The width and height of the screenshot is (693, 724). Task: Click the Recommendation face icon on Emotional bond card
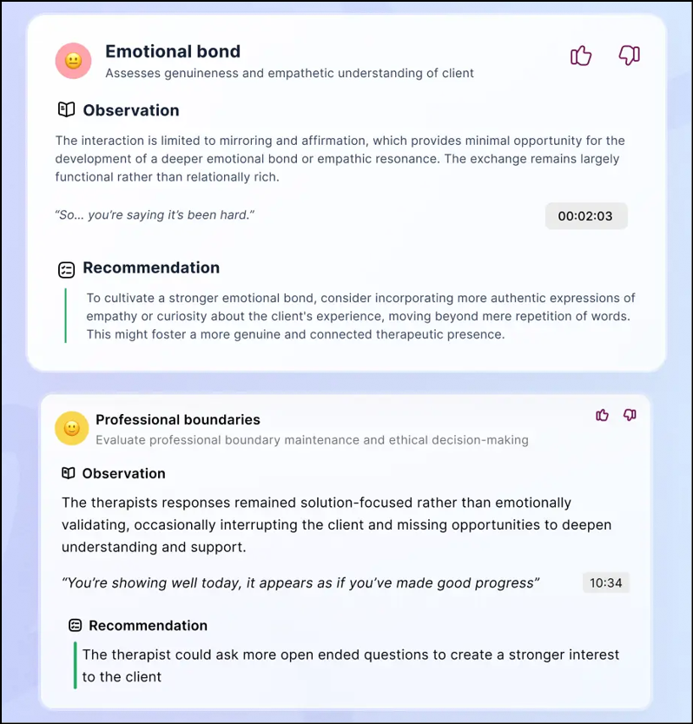(x=65, y=269)
